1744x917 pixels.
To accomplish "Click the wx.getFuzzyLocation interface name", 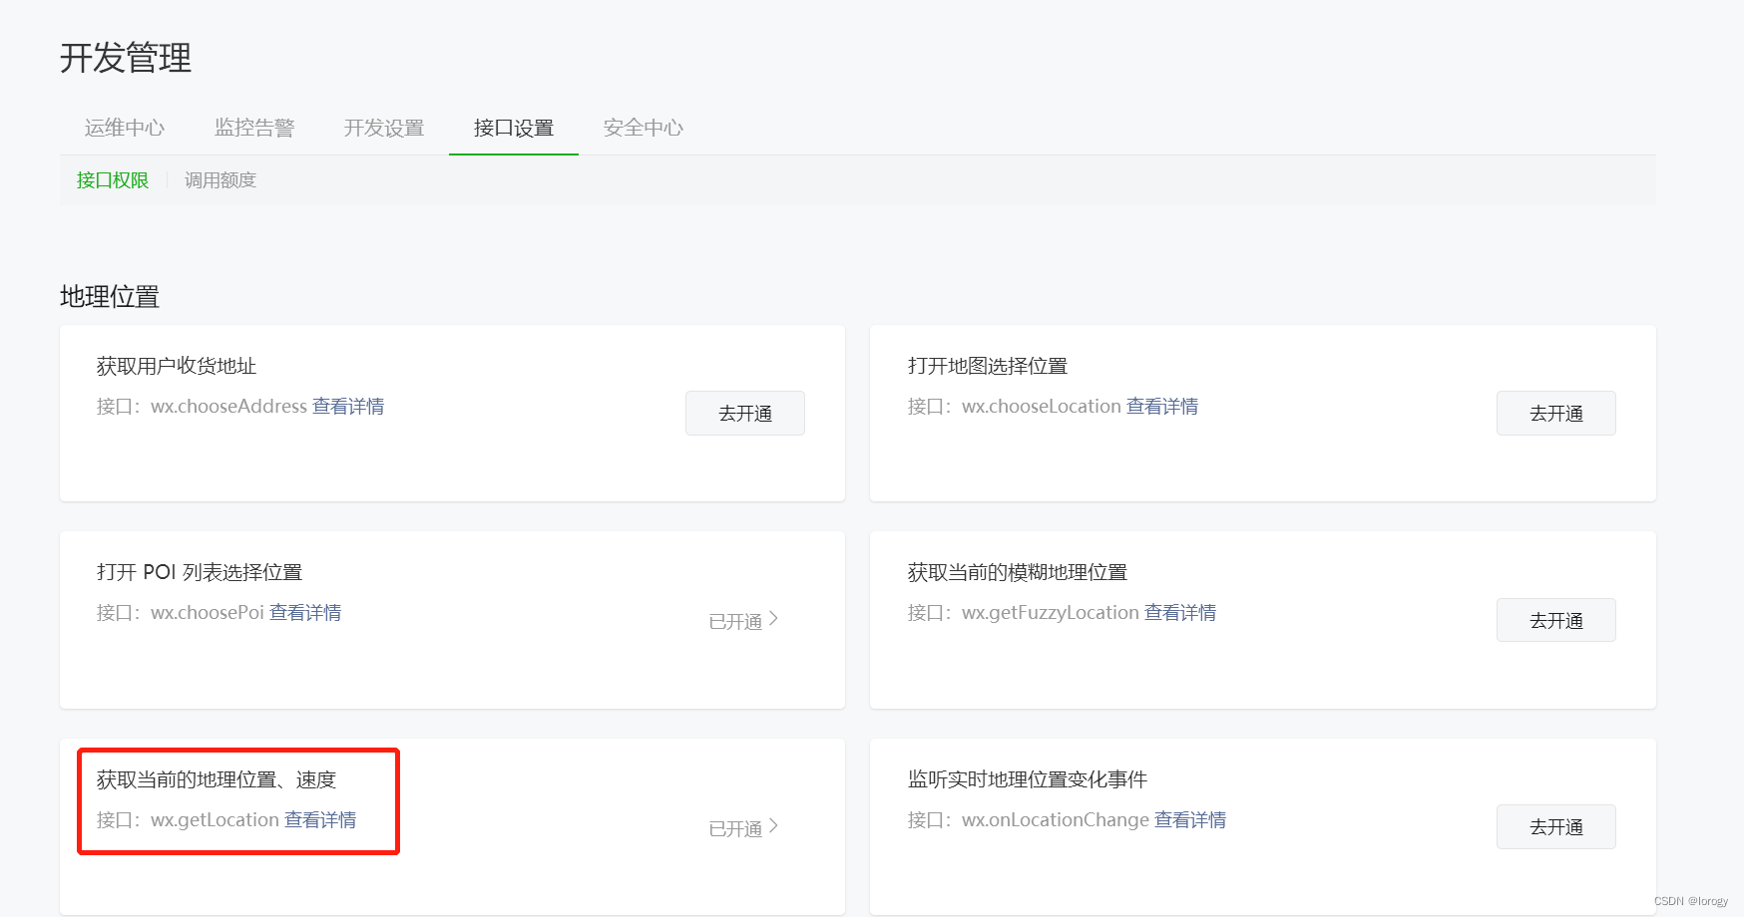I will (1051, 613).
